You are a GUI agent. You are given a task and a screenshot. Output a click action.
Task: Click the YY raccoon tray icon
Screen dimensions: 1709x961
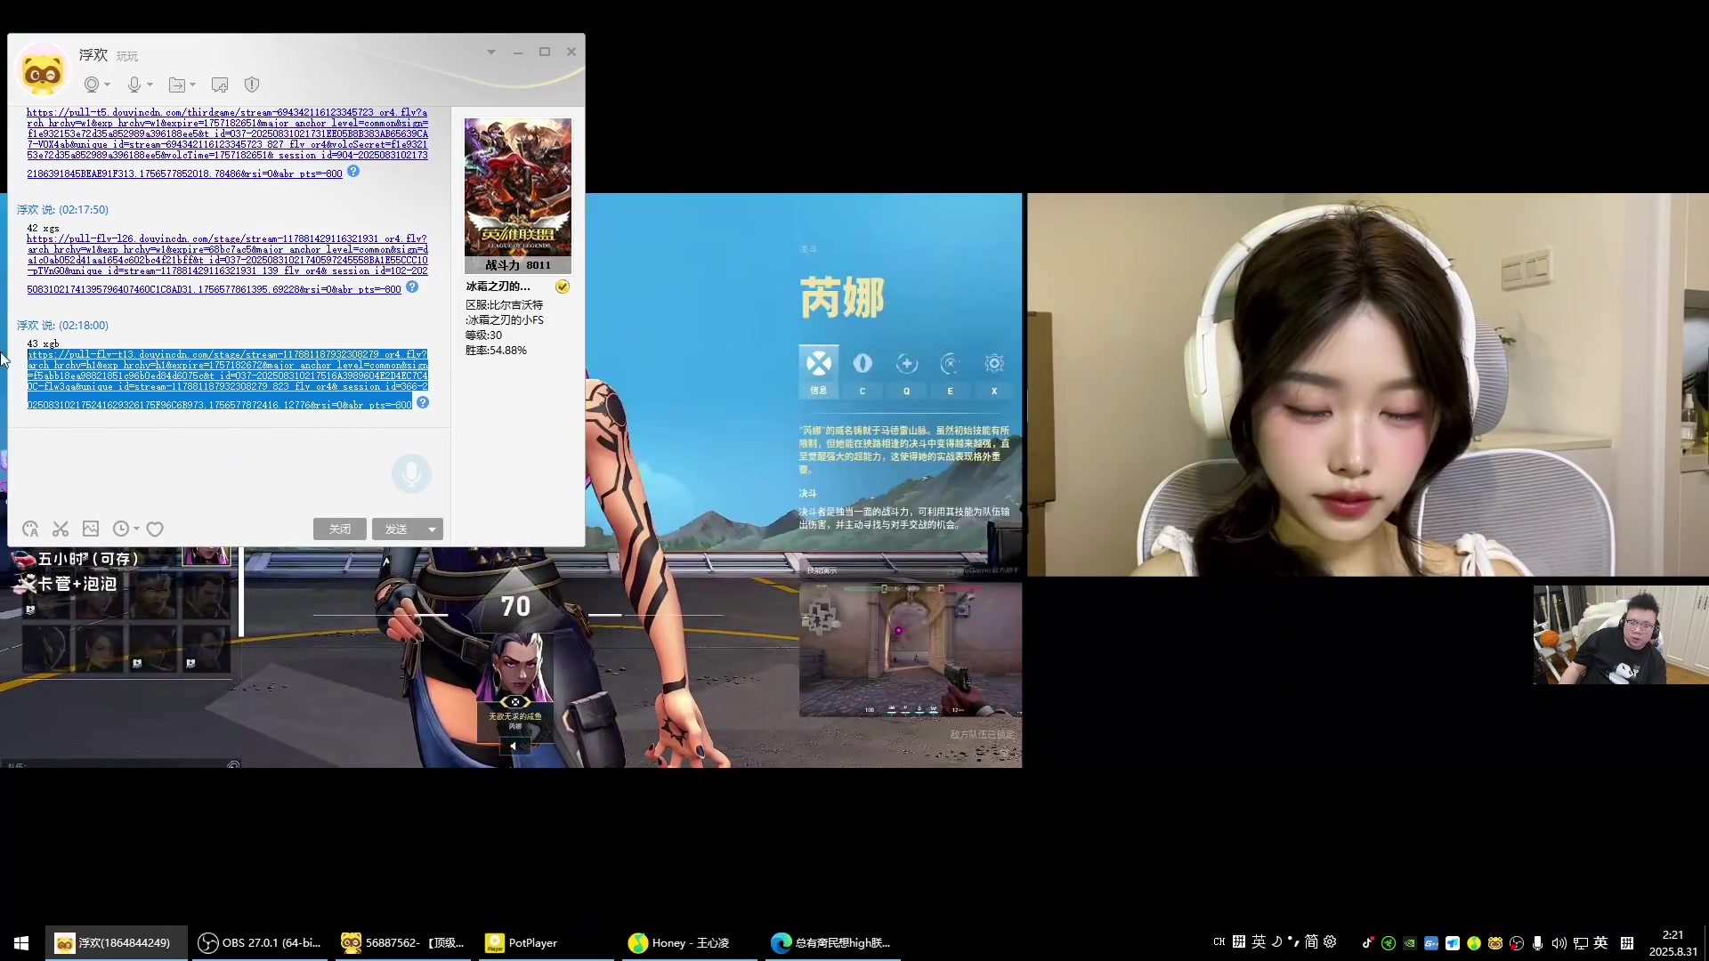[x=1495, y=943]
